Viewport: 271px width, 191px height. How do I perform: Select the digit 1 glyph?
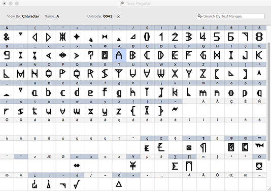tap(161, 37)
